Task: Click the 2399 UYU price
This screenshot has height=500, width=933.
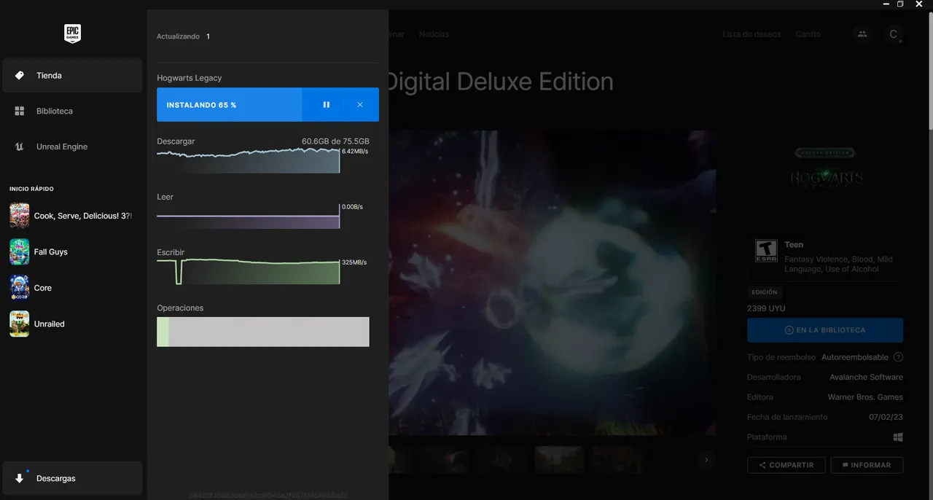Action: (x=766, y=309)
